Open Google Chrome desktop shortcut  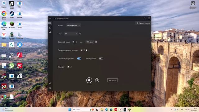pos(4,15)
